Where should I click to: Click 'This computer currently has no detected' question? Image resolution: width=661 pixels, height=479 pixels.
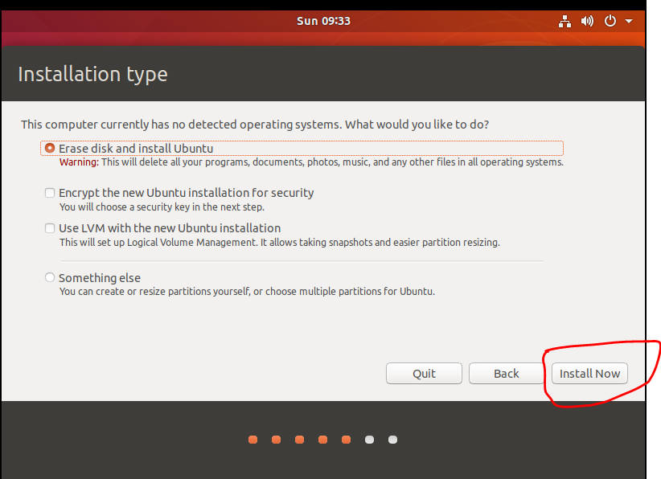[255, 125]
